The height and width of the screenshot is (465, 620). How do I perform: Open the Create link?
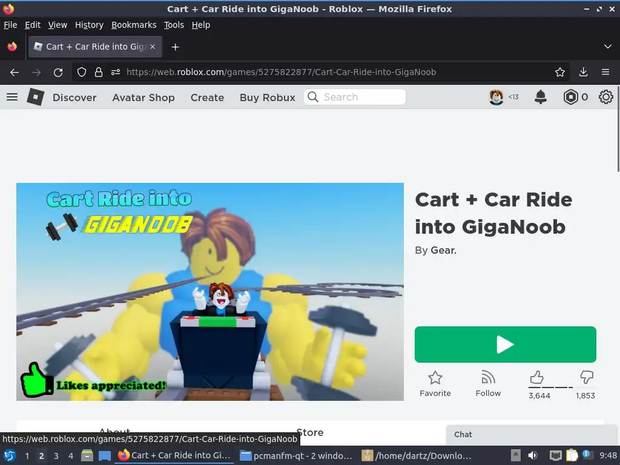click(207, 97)
